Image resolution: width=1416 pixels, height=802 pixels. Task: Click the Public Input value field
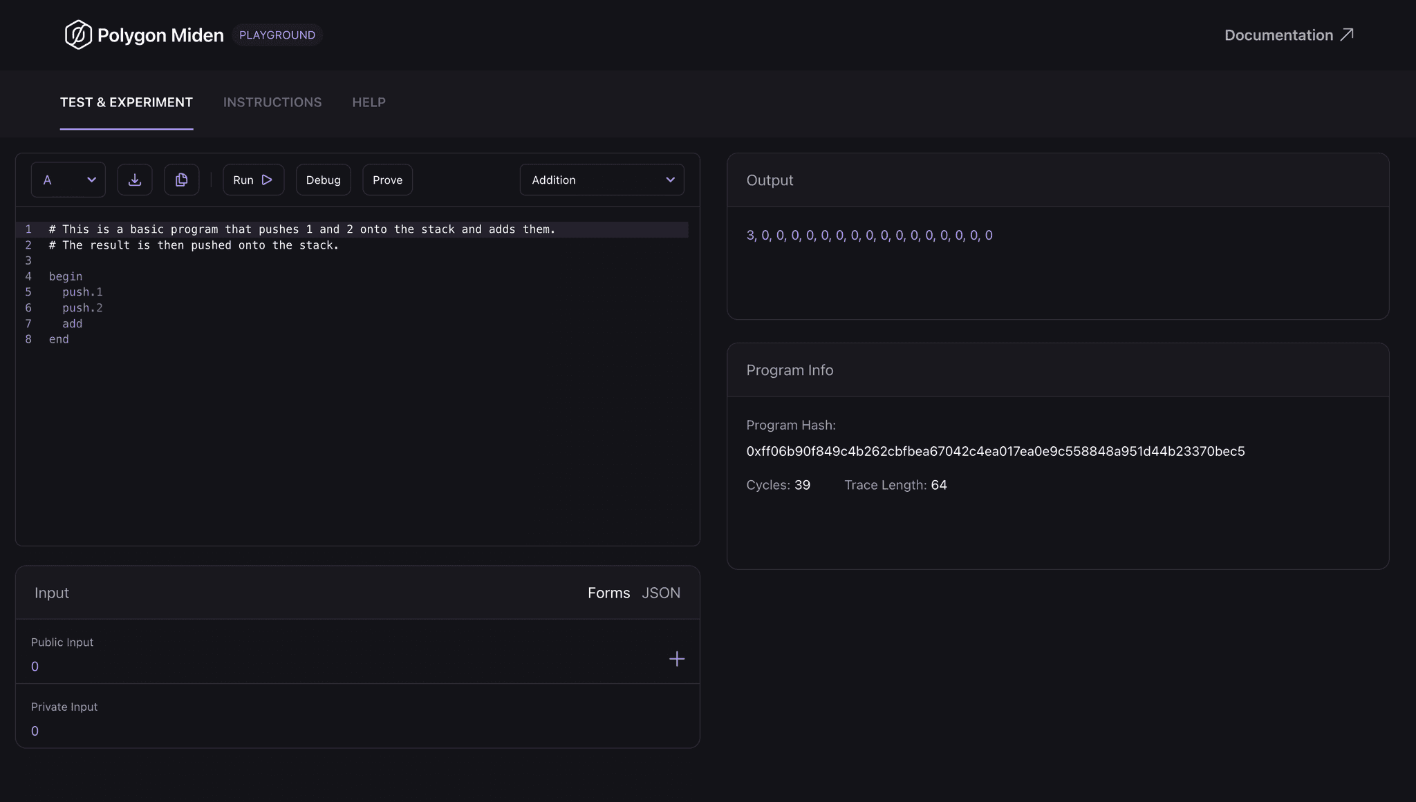[35, 667]
